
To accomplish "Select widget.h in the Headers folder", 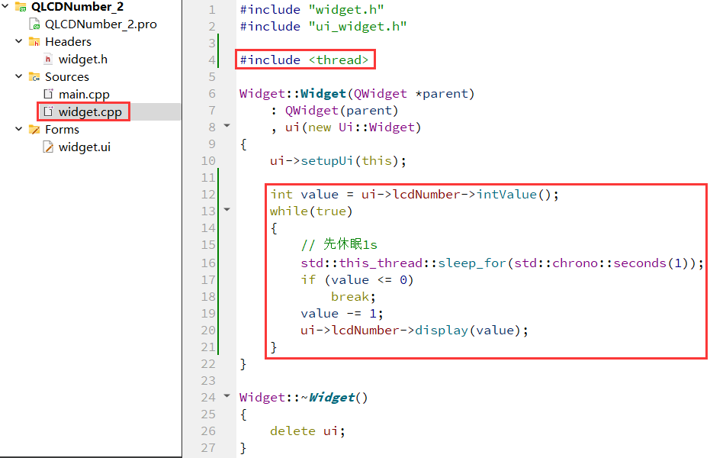I will tap(83, 60).
